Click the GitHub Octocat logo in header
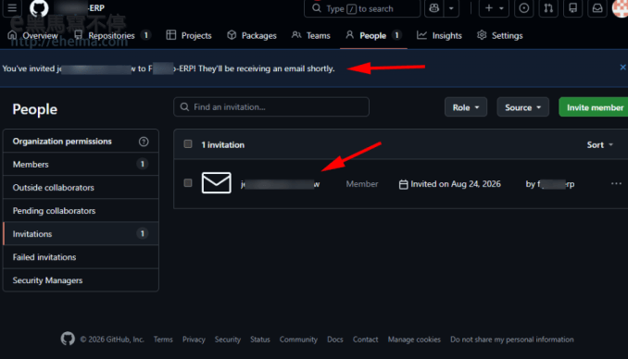 pyautogui.click(x=39, y=8)
